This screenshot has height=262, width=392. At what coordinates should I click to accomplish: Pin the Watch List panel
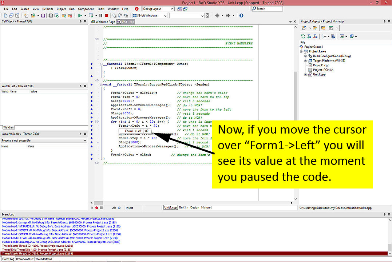(x=80, y=86)
